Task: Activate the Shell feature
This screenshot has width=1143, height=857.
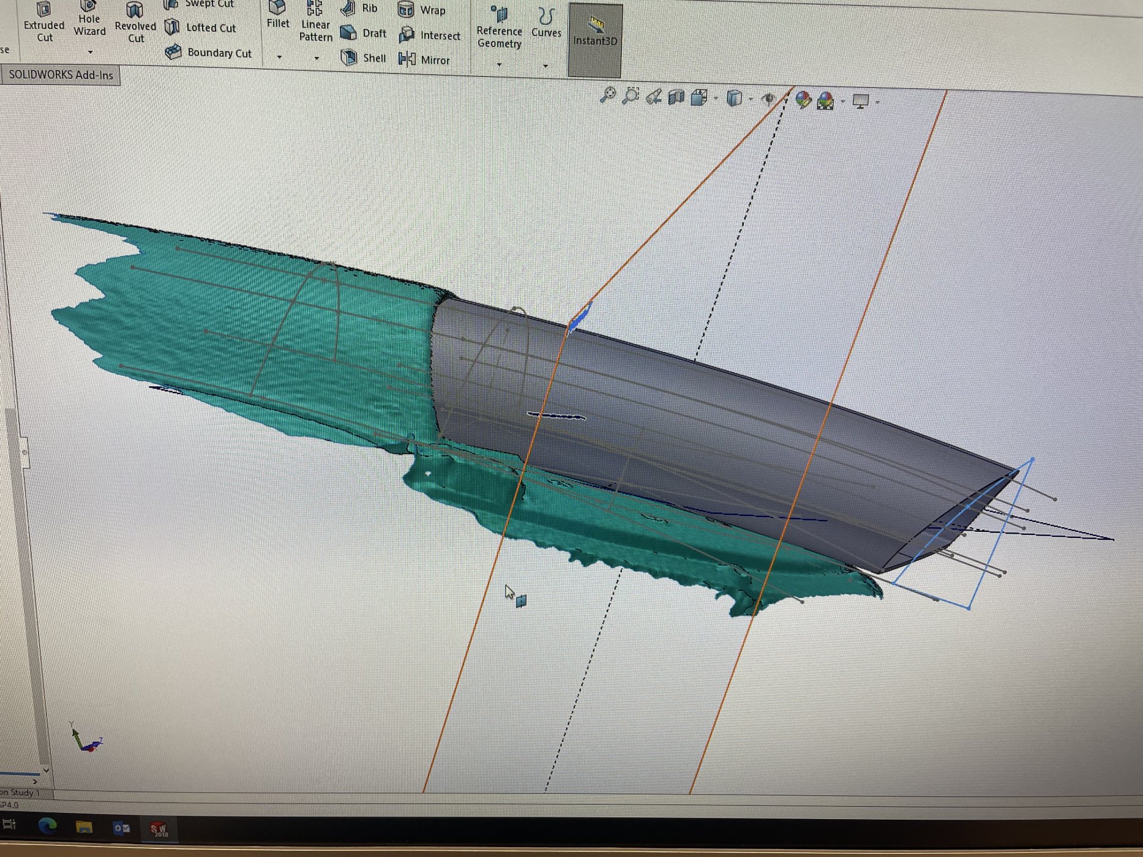Action: point(363,58)
